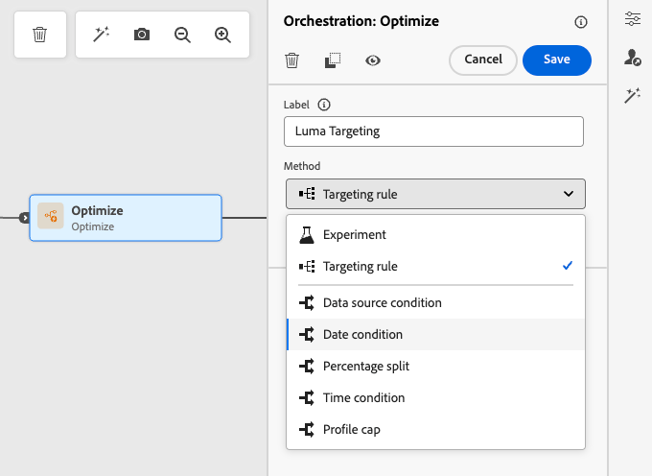Take a canvas screenshot with camera icon

[x=142, y=35]
